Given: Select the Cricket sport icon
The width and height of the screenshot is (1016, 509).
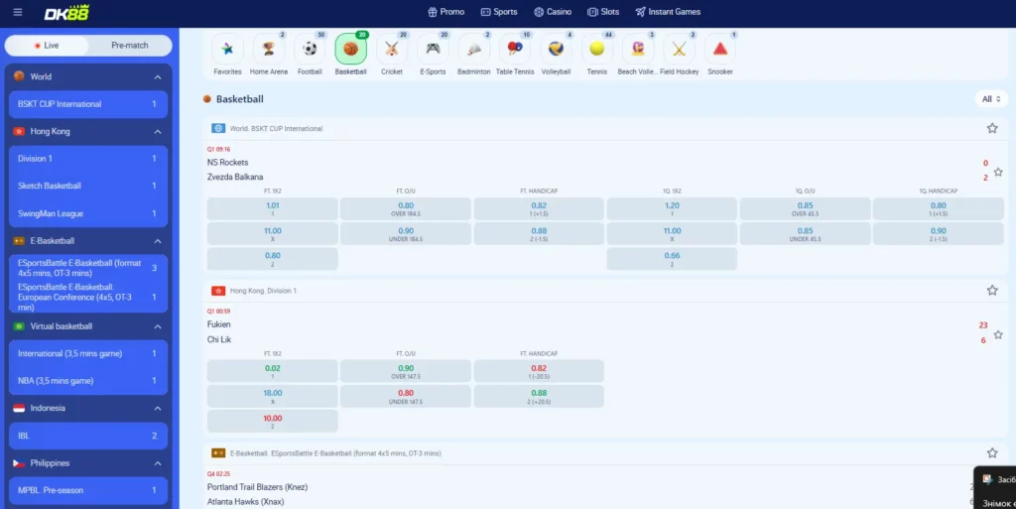Looking at the screenshot, I should 392,50.
